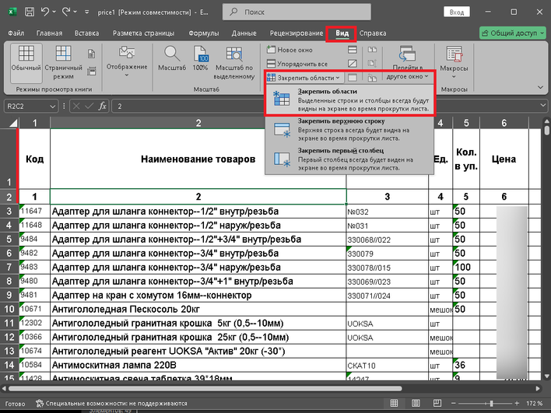This screenshot has width=551, height=413.
Task: Open the Данные tab
Action: 244,33
